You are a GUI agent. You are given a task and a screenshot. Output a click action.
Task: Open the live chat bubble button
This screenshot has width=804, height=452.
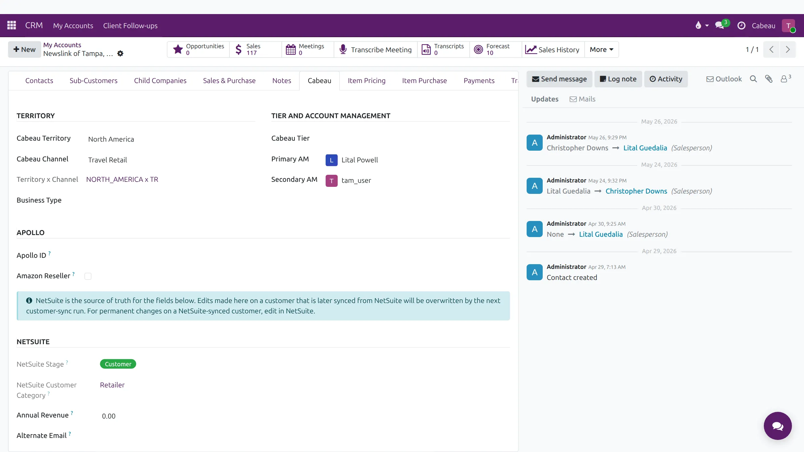[778, 426]
